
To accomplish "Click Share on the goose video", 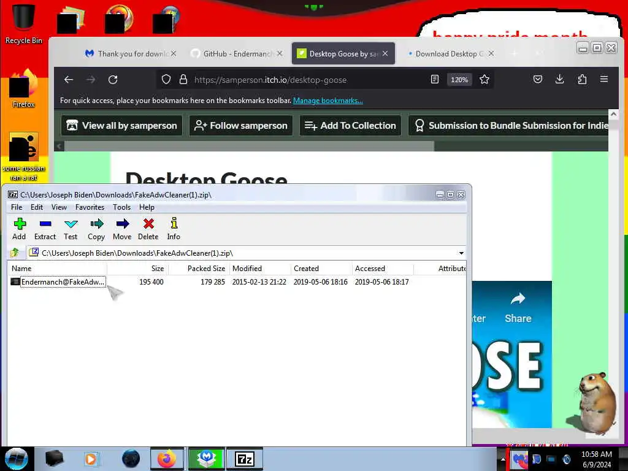I will pyautogui.click(x=518, y=308).
